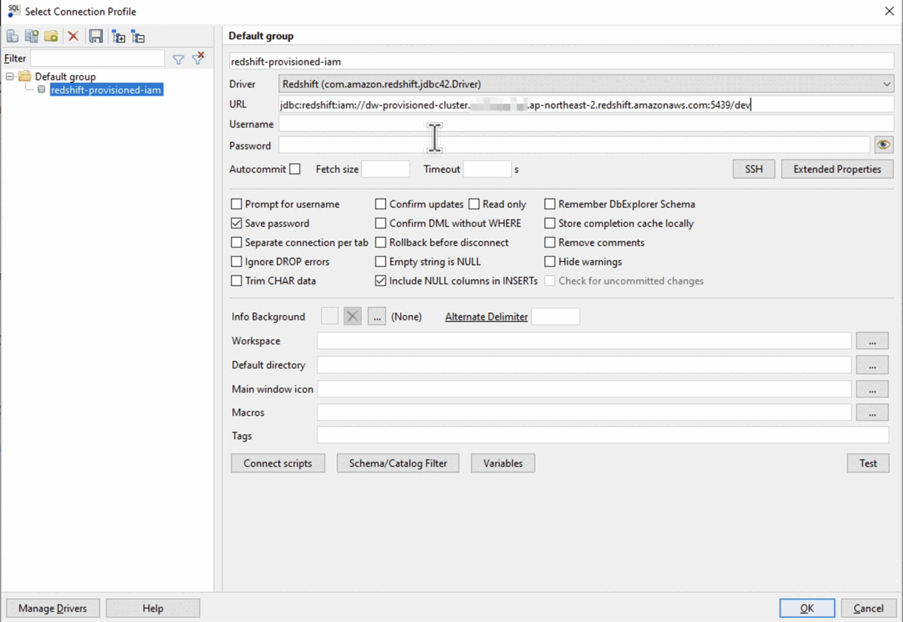Copy the selected connection profile
Image resolution: width=903 pixels, height=622 pixels.
[32, 36]
